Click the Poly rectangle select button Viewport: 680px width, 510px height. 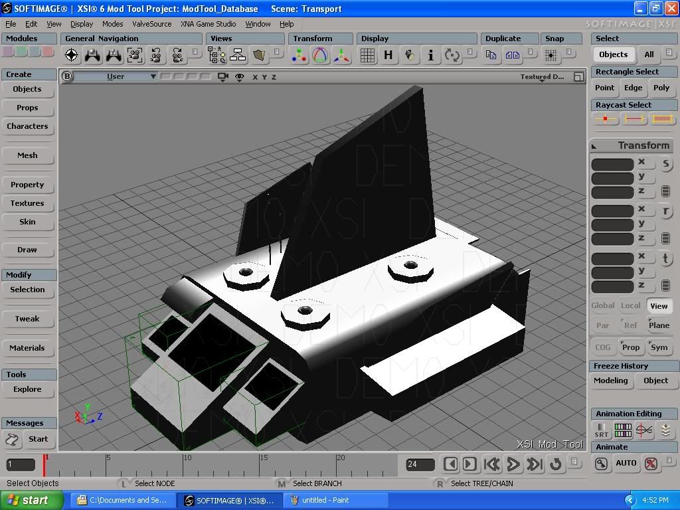click(661, 88)
